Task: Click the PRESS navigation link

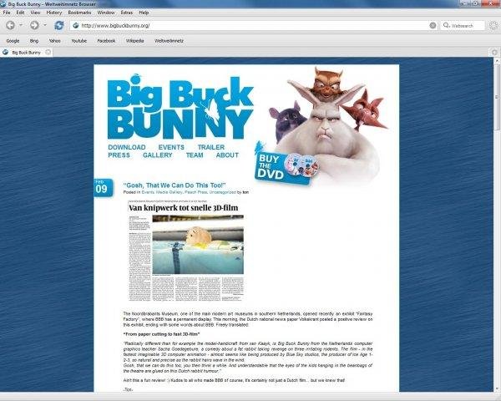Action: [119, 155]
